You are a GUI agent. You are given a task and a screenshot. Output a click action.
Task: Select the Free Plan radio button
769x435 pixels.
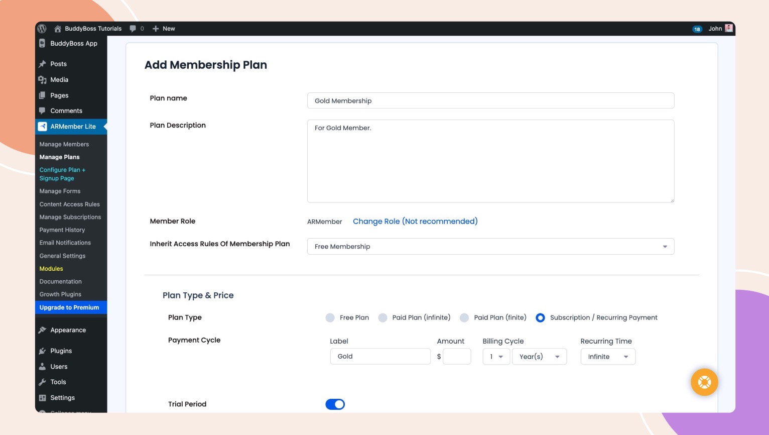[330, 317]
